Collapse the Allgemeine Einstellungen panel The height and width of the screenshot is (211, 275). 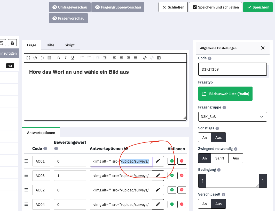click(263, 48)
